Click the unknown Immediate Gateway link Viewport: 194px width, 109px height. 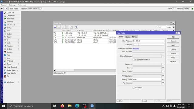tap(136, 48)
